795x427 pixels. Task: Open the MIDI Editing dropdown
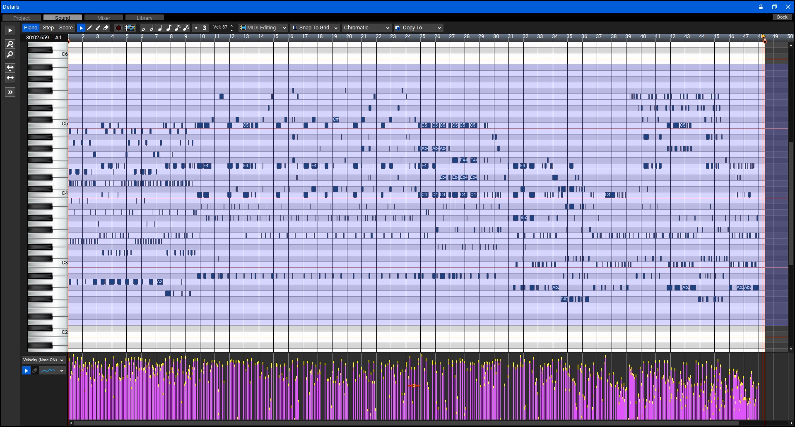pos(263,28)
